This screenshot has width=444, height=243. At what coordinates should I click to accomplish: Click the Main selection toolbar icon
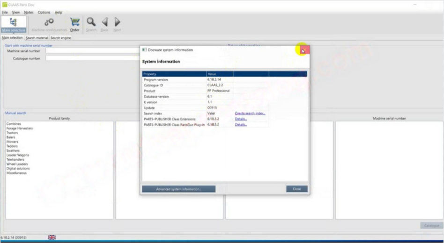(x=13, y=24)
